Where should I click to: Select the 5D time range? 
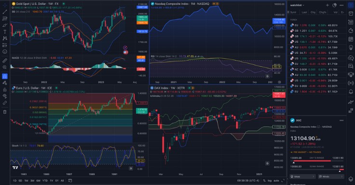point(20,181)
